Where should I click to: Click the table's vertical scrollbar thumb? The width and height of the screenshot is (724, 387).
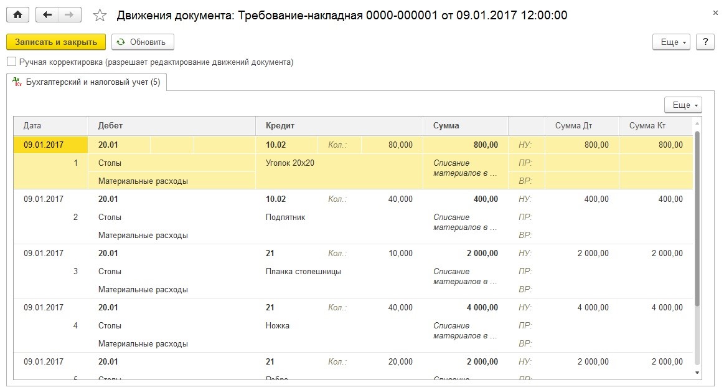697,218
